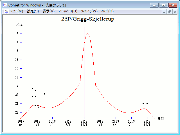Click the 2019 4/1 date label
This screenshot has width=180, height=135.
pos(116,123)
